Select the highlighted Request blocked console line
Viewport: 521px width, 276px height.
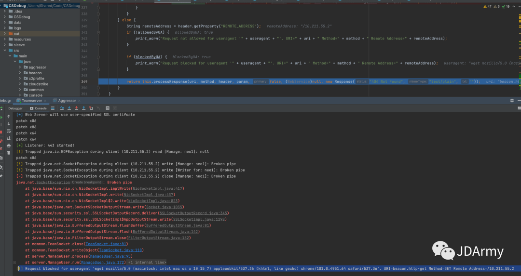click(269, 269)
